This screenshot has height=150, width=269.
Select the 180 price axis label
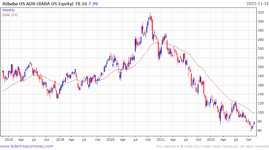(x=260, y=76)
